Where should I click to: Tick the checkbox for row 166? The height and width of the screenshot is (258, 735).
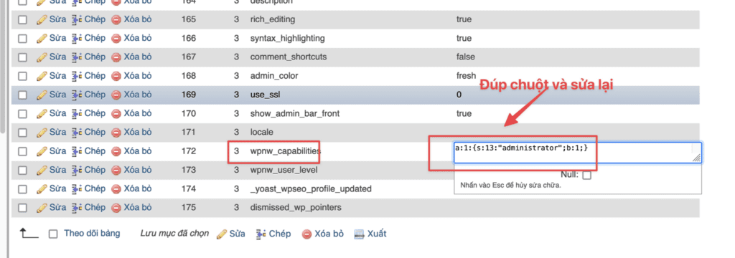22,39
